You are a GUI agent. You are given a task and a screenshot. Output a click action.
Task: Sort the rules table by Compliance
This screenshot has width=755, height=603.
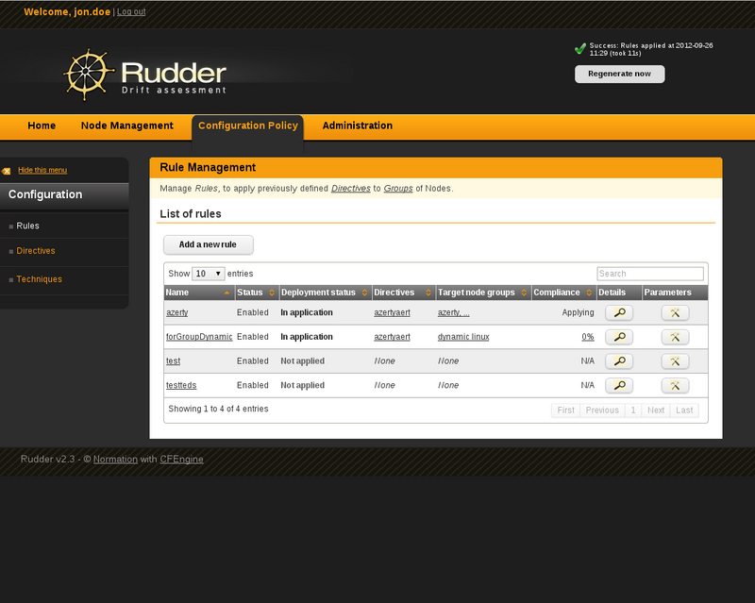point(563,293)
